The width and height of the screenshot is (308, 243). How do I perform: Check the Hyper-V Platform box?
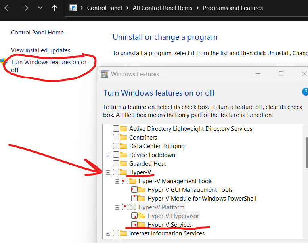(x=125, y=207)
